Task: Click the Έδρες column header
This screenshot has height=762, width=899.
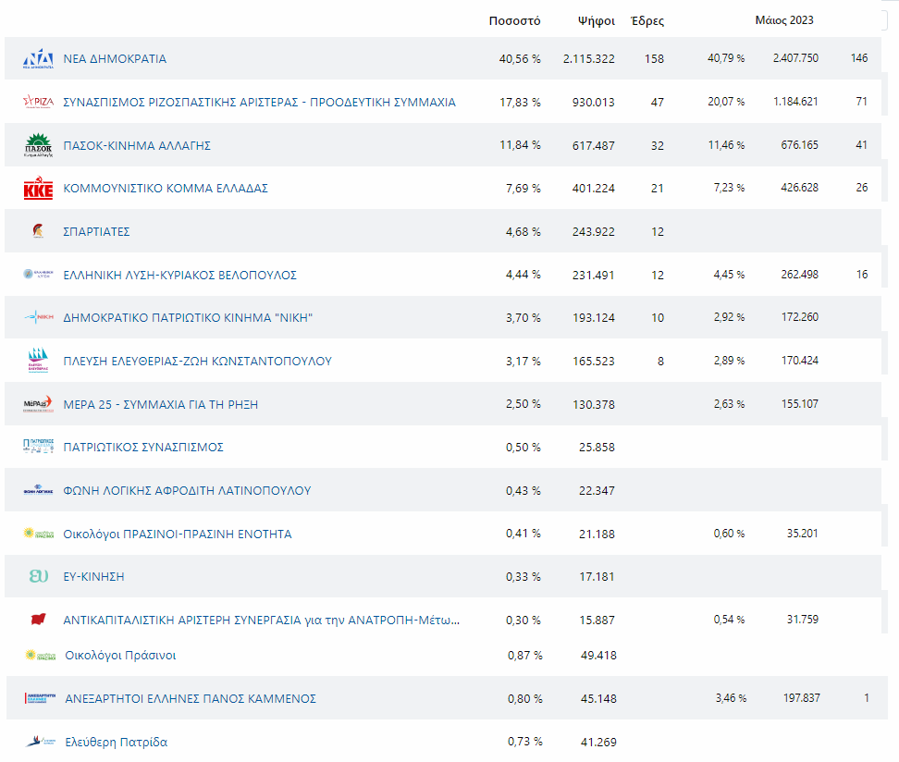Action: pyautogui.click(x=647, y=21)
